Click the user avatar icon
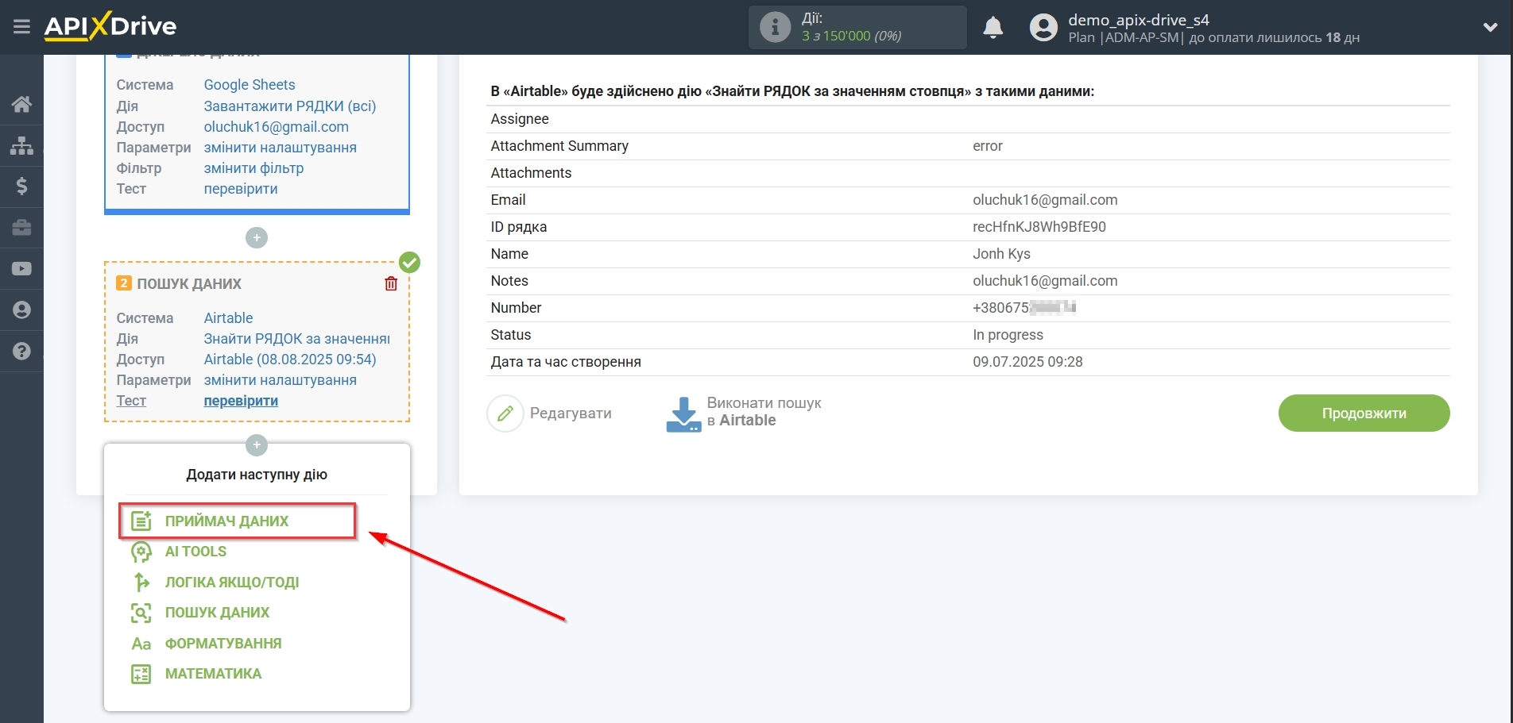1513x723 pixels. 1043,28
